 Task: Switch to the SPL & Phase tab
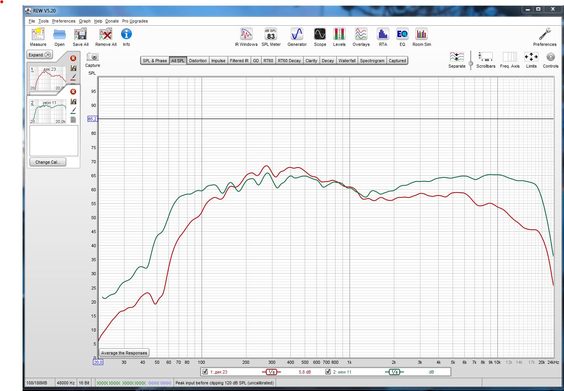point(155,61)
